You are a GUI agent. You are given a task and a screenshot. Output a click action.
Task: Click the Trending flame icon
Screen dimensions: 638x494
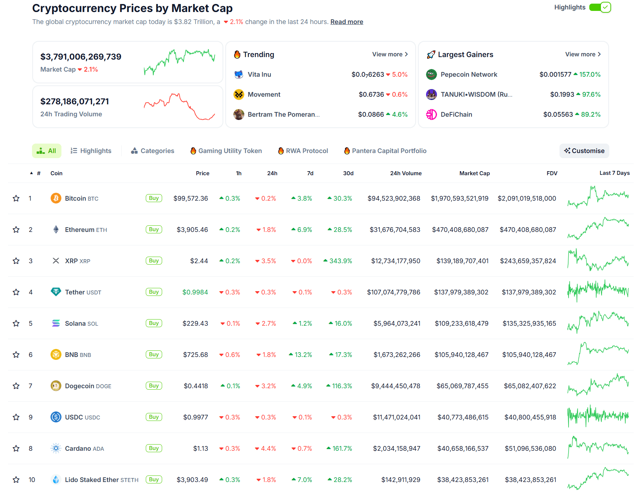tap(237, 55)
